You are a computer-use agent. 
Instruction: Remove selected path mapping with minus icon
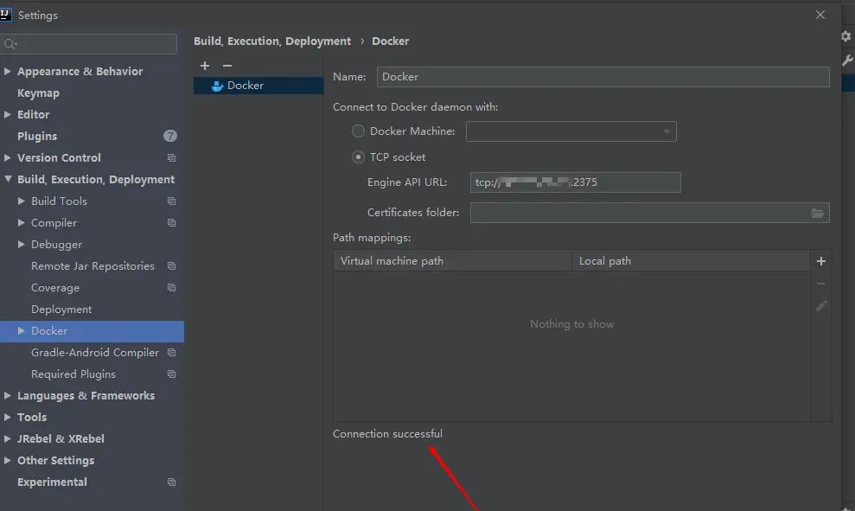pos(820,283)
